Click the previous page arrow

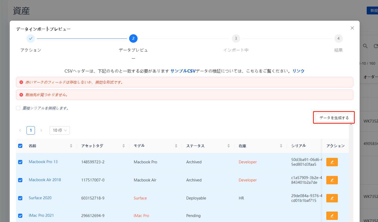click(x=20, y=130)
